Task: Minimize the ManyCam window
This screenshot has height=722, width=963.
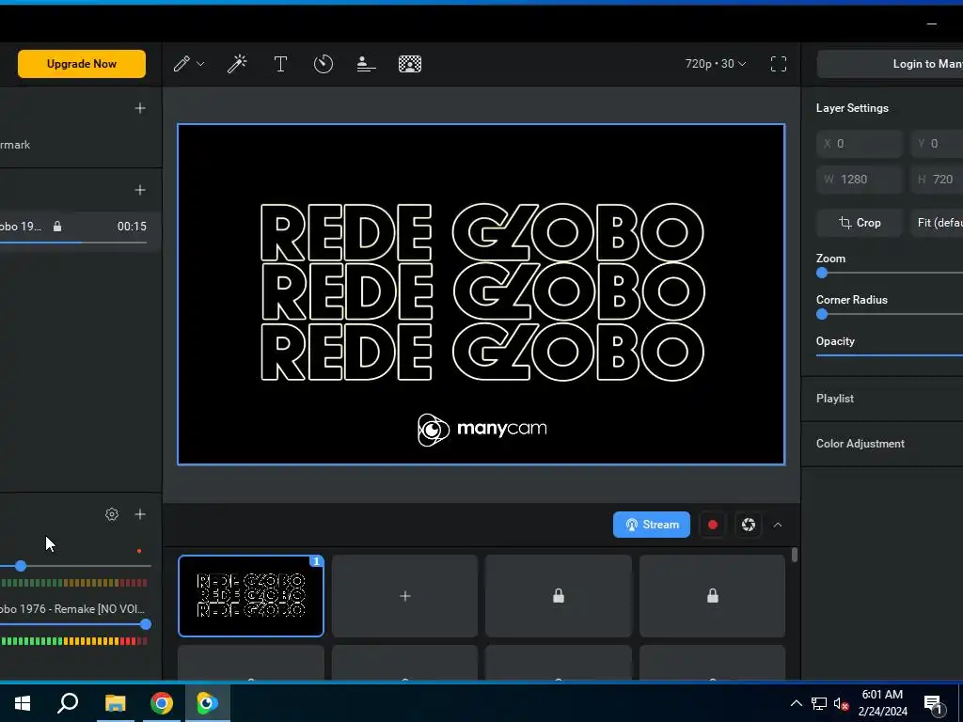Action: (932, 24)
